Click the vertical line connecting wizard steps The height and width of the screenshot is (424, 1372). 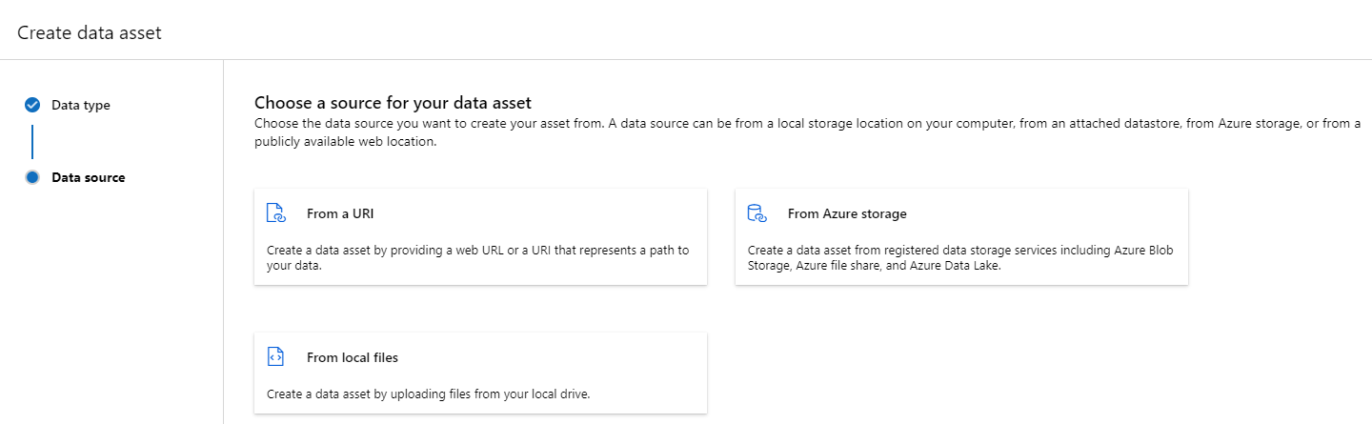[32, 141]
